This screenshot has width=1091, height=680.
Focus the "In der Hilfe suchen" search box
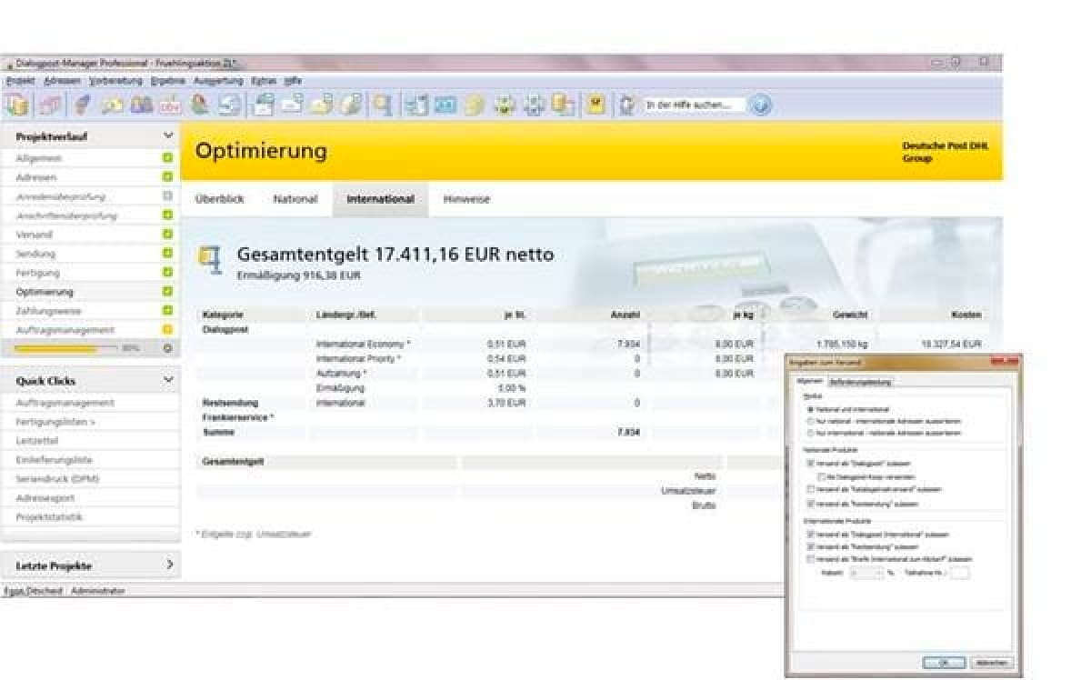pyautogui.click(x=694, y=105)
